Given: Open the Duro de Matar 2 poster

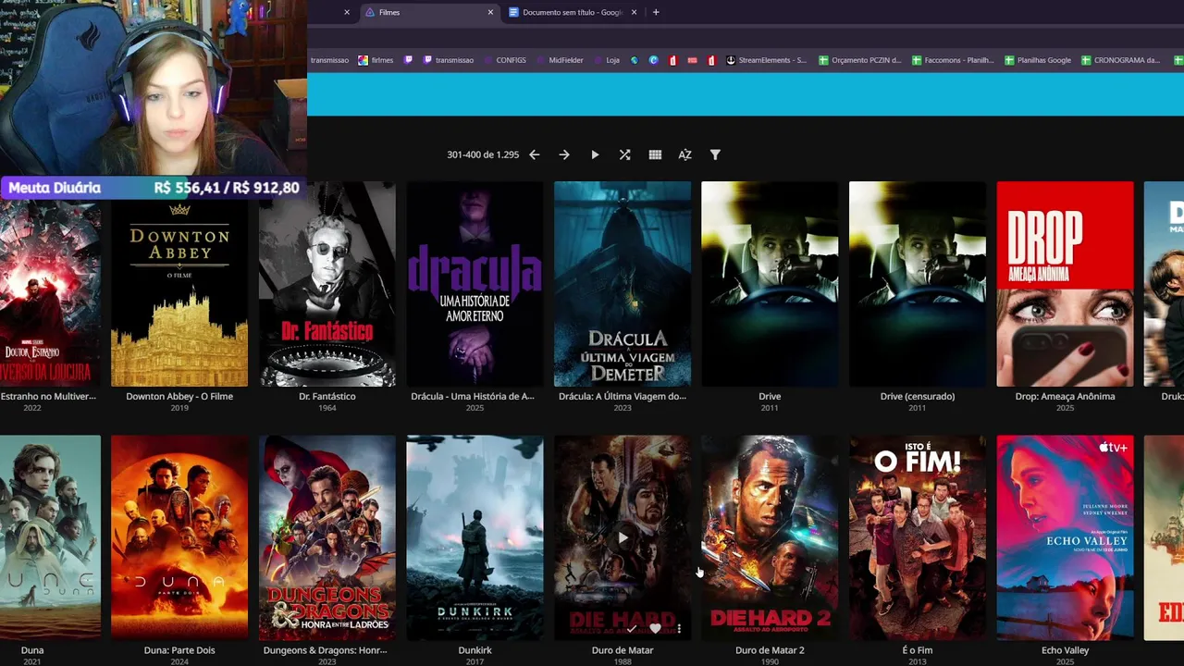Looking at the screenshot, I should coord(770,537).
